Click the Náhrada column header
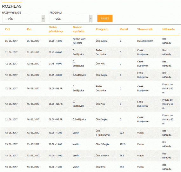Image resolution: width=181 pixels, height=172 pixels. coord(168,29)
